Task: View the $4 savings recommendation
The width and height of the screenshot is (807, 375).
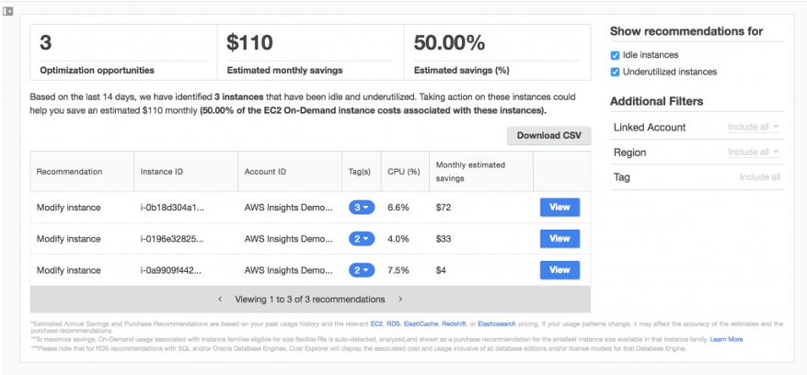Action: [x=559, y=270]
